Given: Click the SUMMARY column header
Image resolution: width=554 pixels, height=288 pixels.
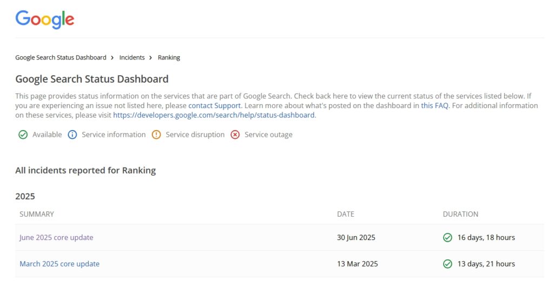Looking at the screenshot, I should (37, 214).
